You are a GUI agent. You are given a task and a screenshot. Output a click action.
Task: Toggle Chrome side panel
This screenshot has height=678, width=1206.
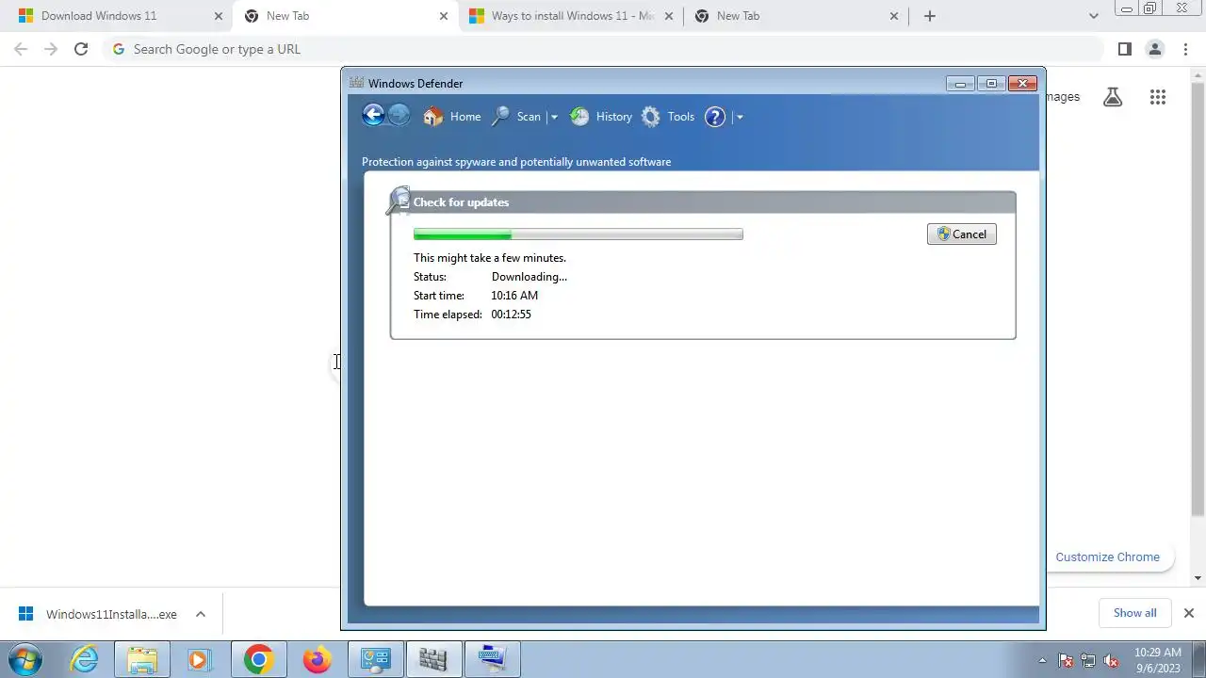click(1124, 49)
